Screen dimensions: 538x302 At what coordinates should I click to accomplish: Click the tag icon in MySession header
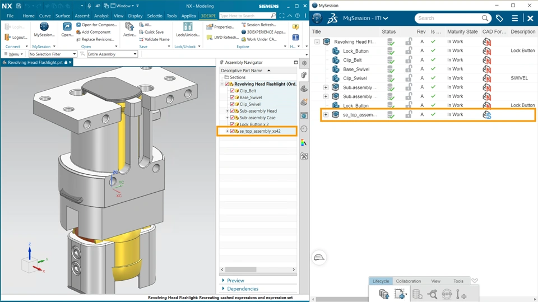[x=499, y=18]
